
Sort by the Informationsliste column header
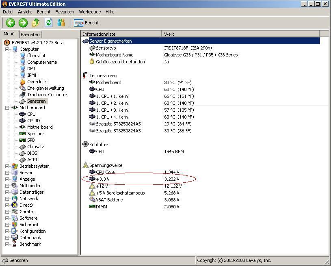click(x=121, y=34)
